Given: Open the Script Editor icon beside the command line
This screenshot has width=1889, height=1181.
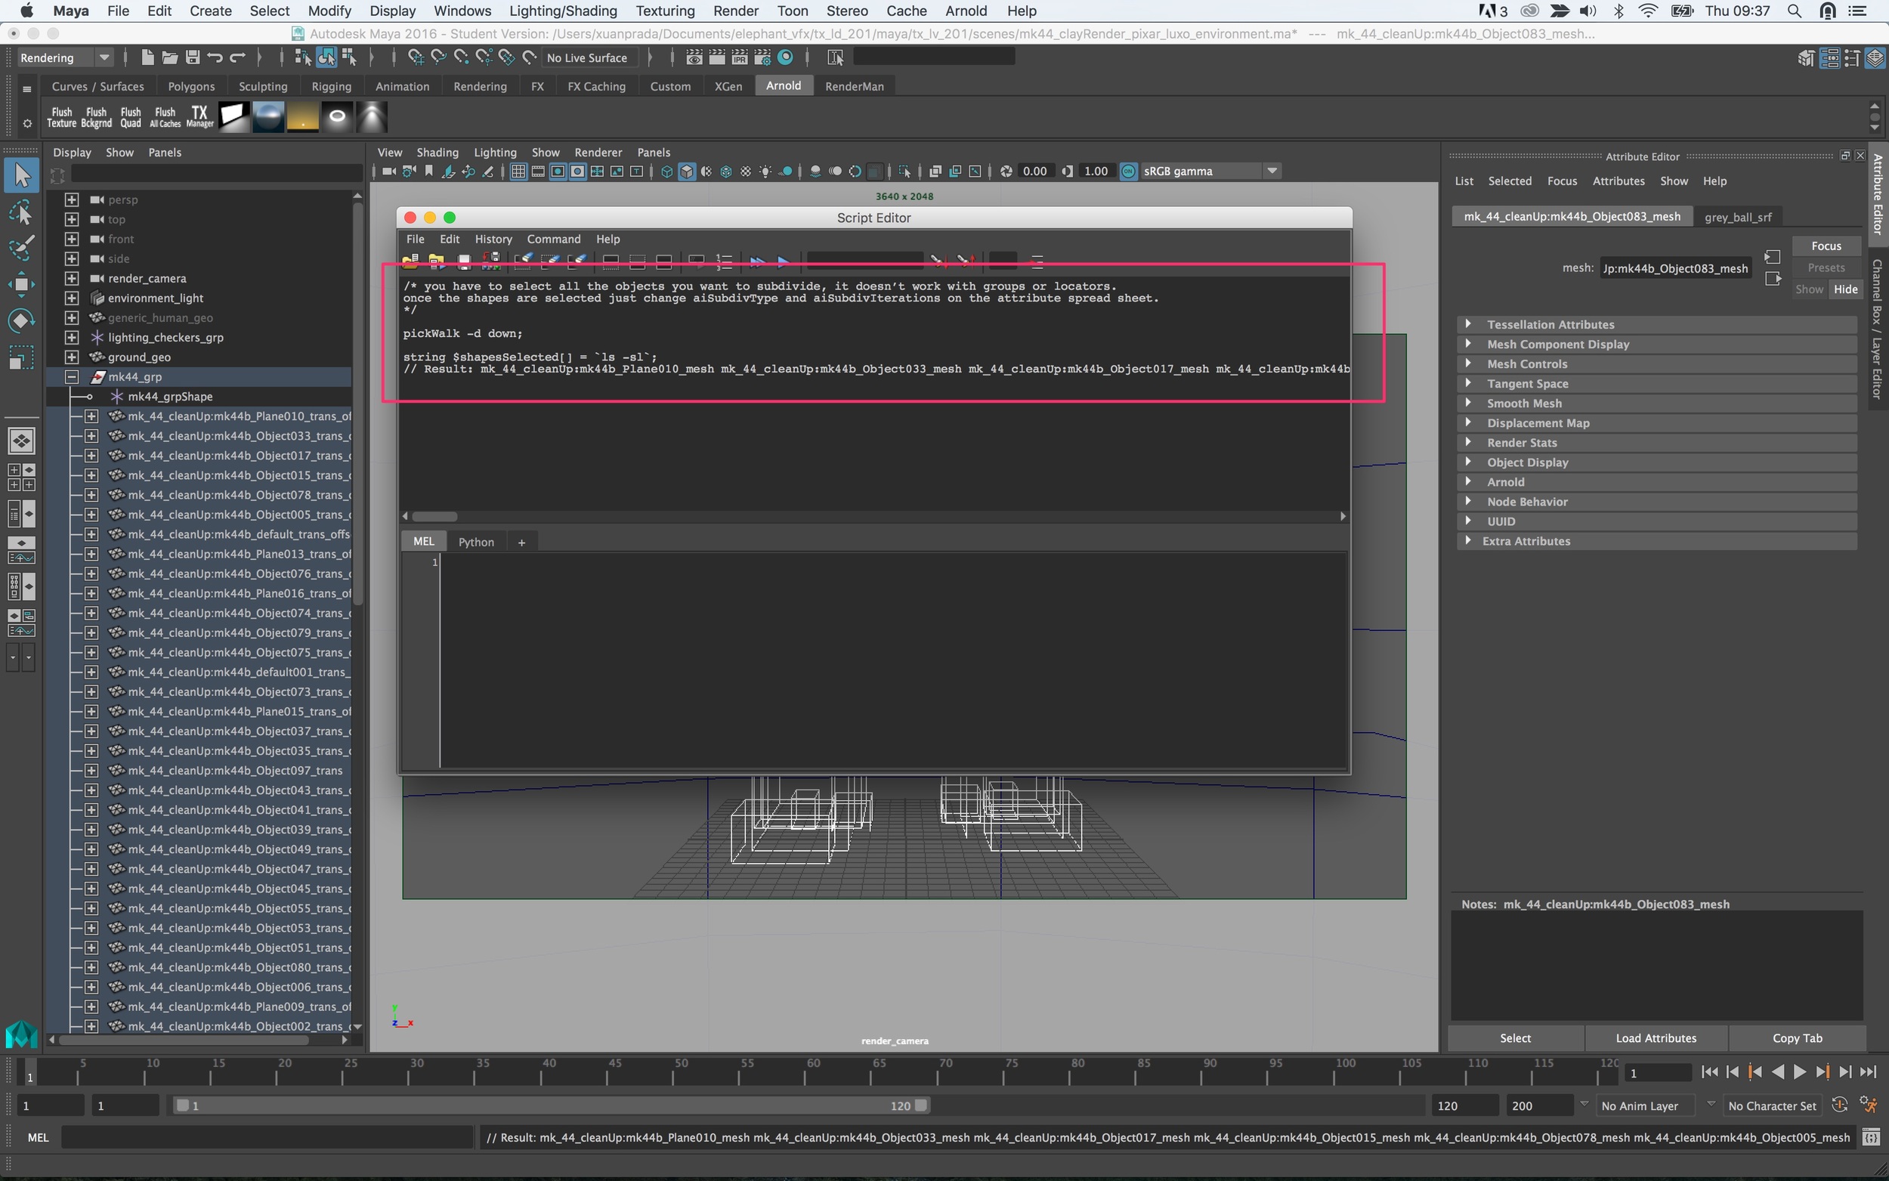Looking at the screenshot, I should pos(1870,1137).
